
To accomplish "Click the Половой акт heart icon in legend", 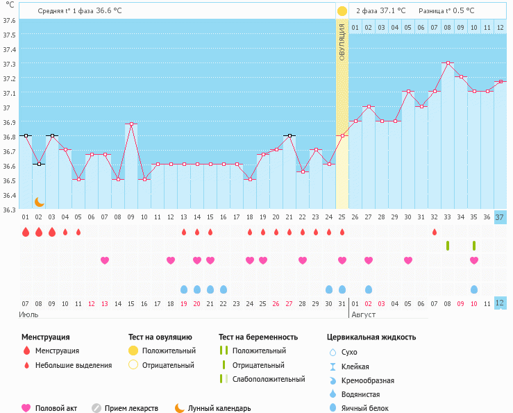I will 27,408.
